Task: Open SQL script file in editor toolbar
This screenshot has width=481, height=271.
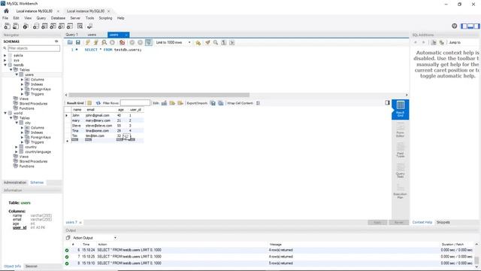Action: (70, 42)
